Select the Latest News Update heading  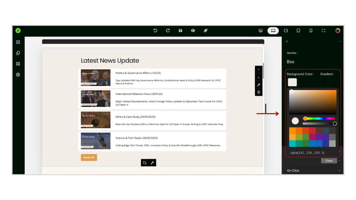coord(110,61)
